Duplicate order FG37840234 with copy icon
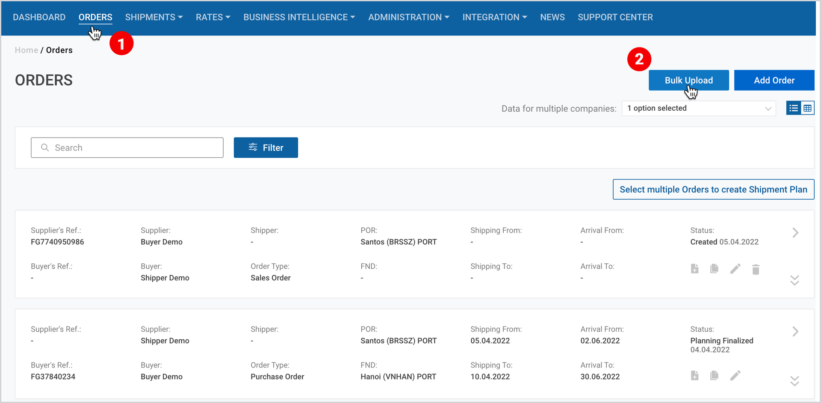The image size is (821, 403). click(714, 376)
